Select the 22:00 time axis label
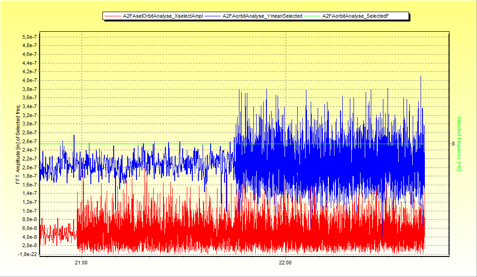The image size is (477, 277). coord(285,263)
